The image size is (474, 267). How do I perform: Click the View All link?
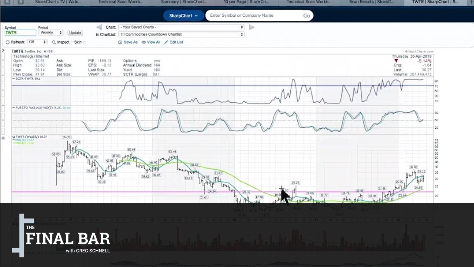pyautogui.click(x=151, y=42)
